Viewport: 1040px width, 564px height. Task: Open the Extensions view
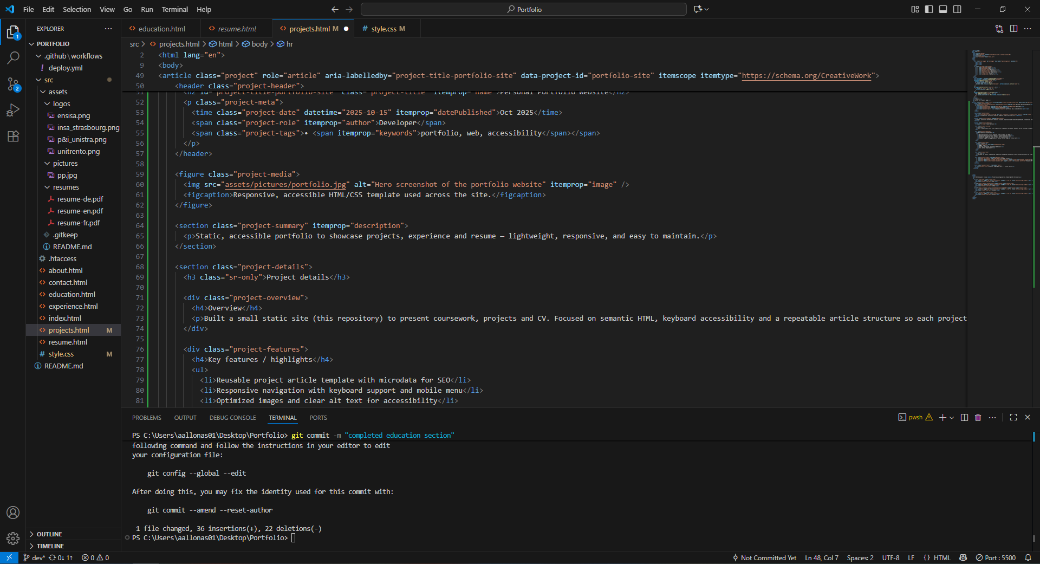[13, 137]
